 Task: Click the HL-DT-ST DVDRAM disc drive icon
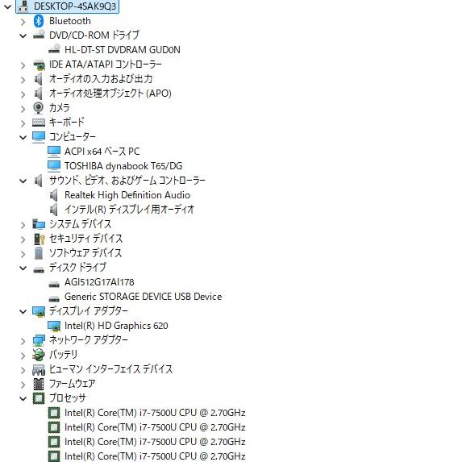tap(54, 49)
